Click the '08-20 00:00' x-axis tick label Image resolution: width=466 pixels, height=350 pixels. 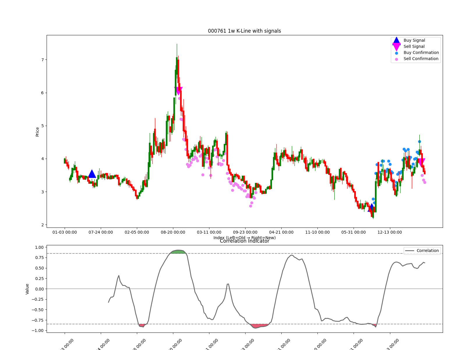tap(173, 232)
